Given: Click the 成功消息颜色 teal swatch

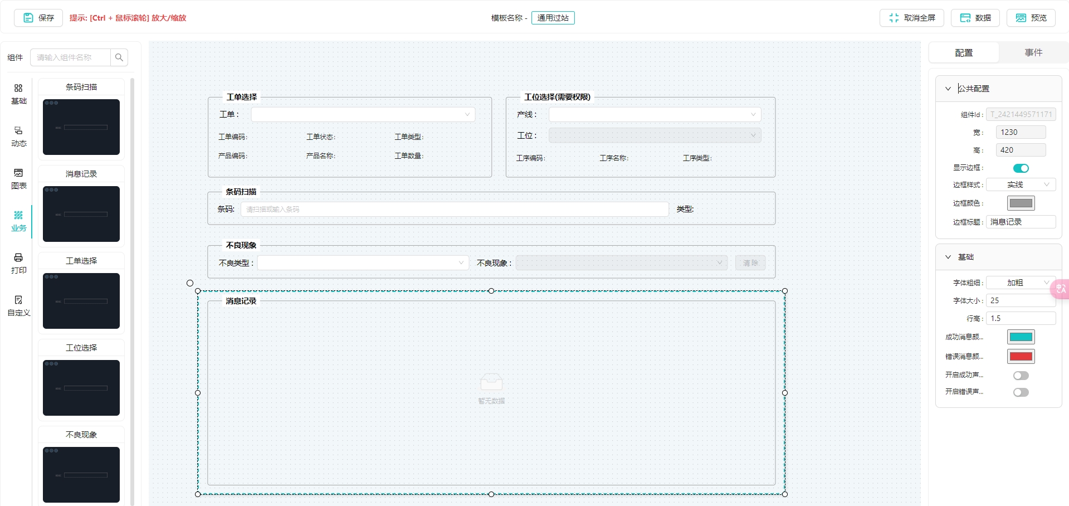Looking at the screenshot, I should 1021,337.
